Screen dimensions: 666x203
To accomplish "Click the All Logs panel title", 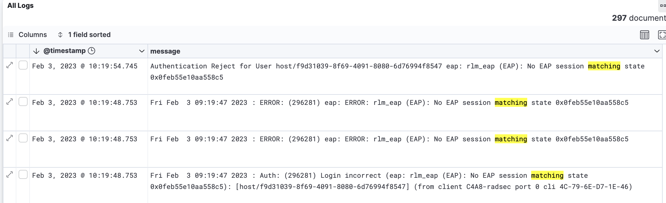I will 20,6.
